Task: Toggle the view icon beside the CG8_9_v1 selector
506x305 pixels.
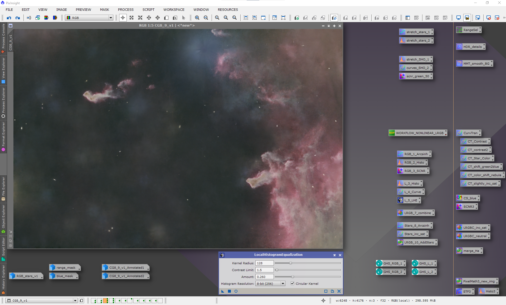Action: (x=81, y=301)
